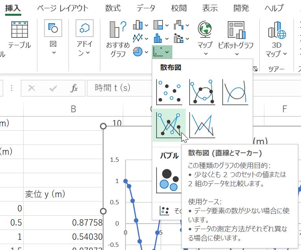The width and height of the screenshot is (301, 250).
Task: Click the pie chart icon
Action: (x=138, y=52)
